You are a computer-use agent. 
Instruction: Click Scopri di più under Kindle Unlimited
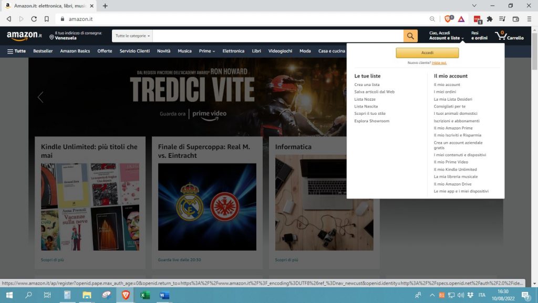54,259
